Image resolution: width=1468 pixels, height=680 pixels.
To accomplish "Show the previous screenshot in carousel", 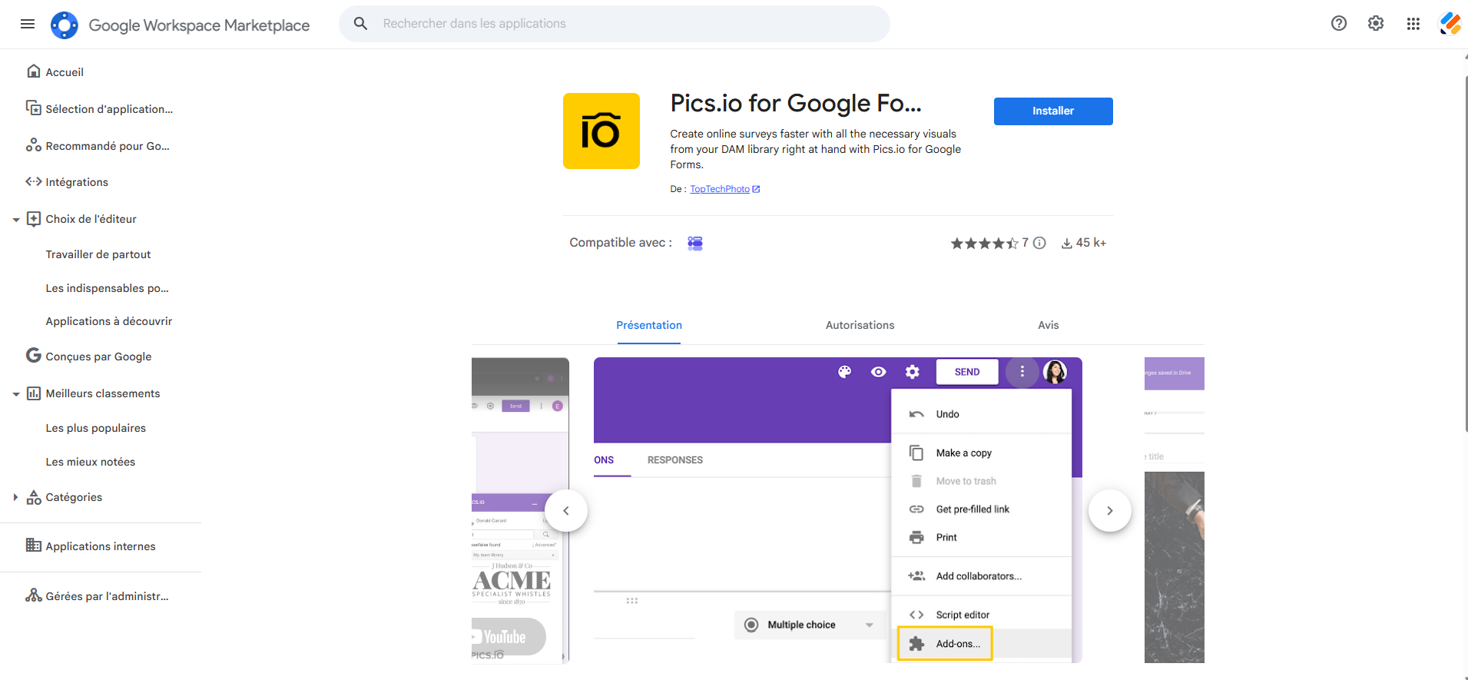I will 566,511.
